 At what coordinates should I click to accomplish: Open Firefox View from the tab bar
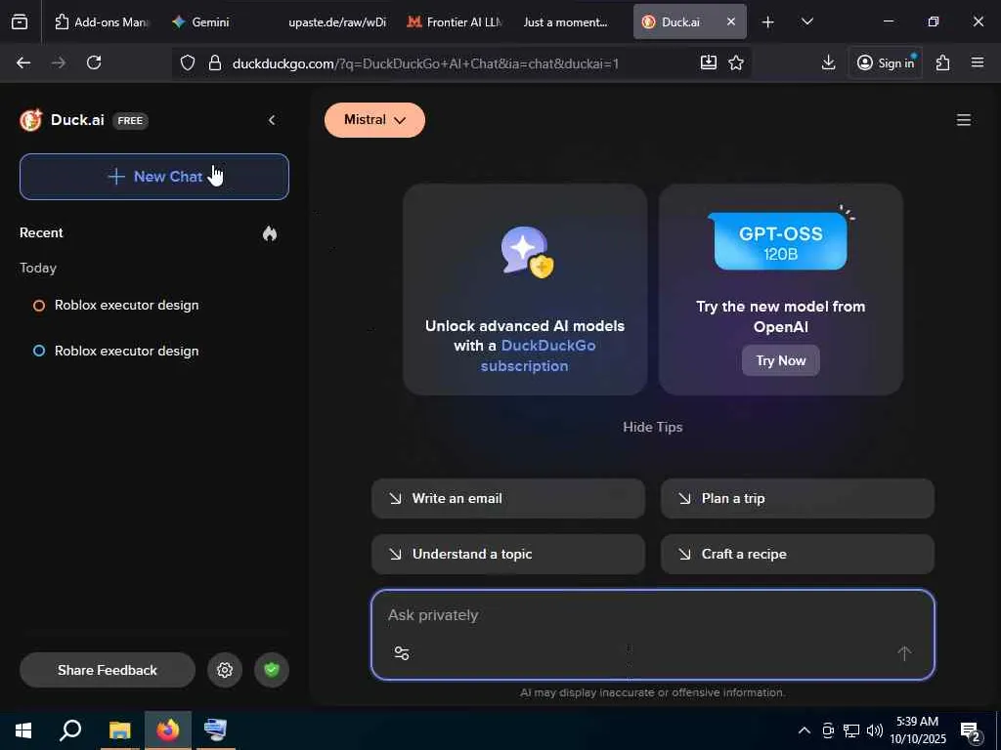(20, 21)
